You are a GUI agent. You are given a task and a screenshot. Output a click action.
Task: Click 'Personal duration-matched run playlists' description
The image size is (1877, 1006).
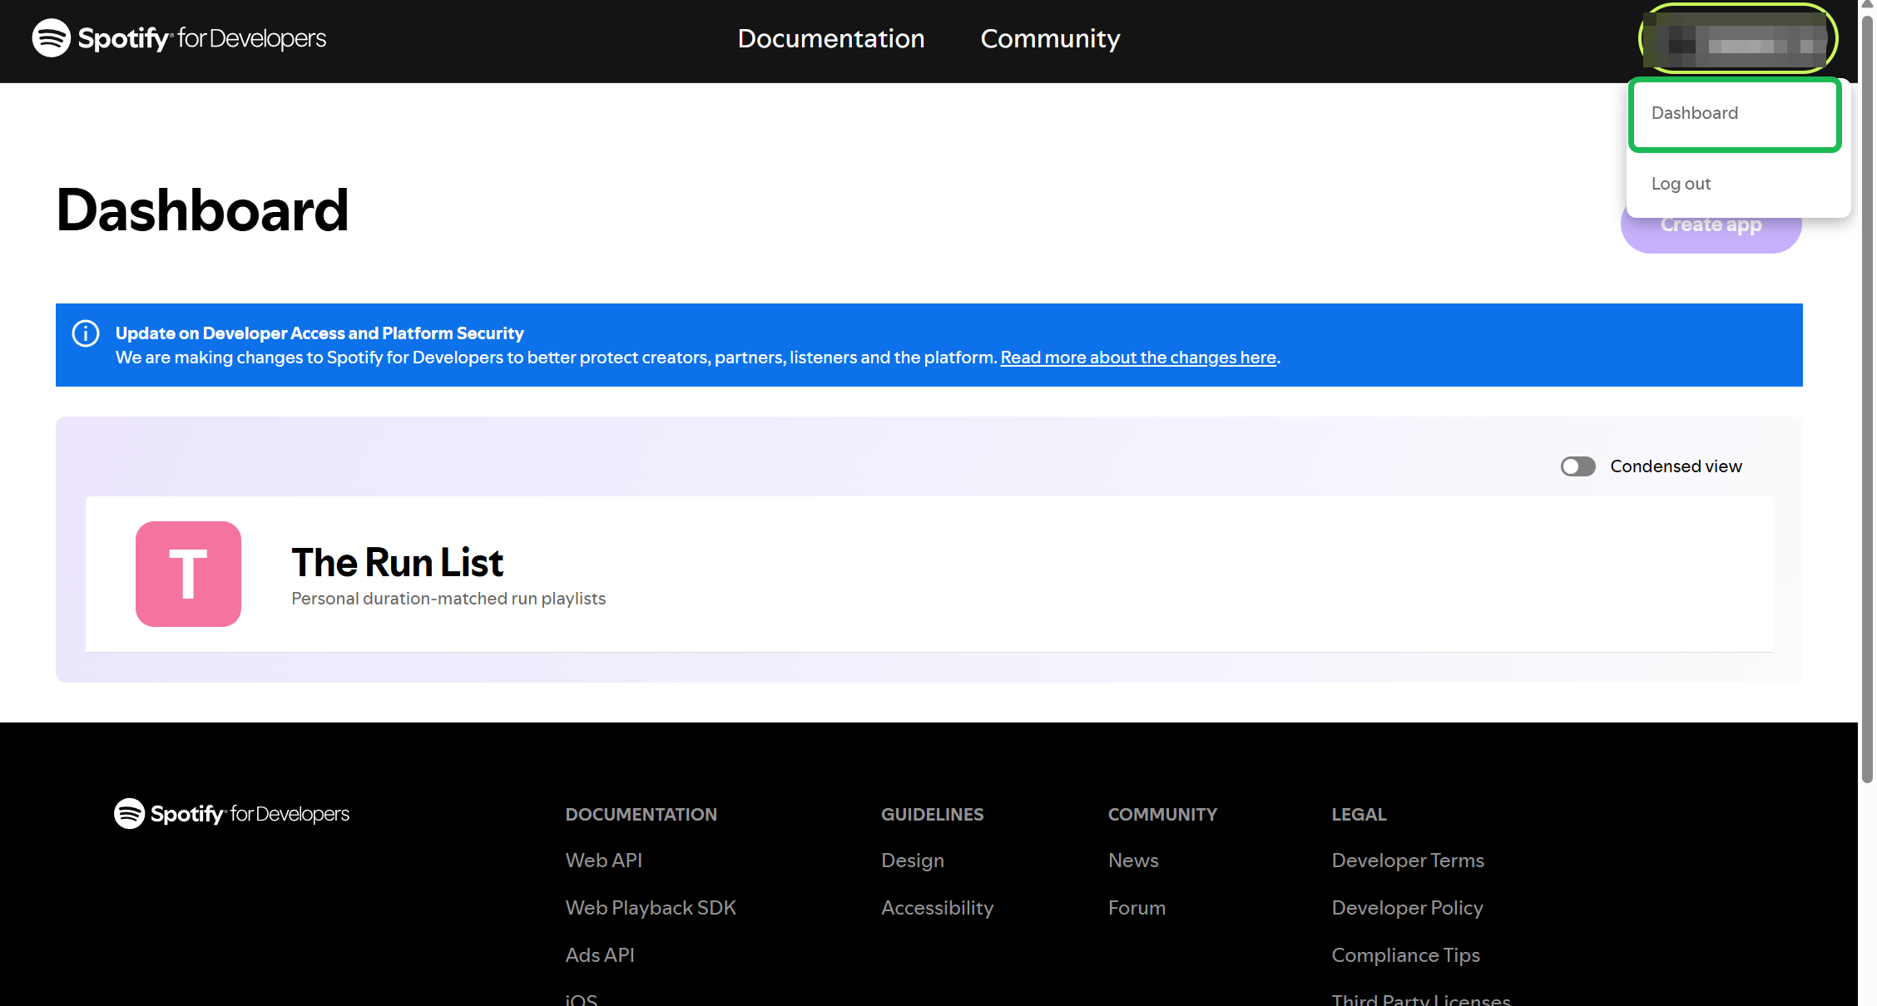[448, 599]
